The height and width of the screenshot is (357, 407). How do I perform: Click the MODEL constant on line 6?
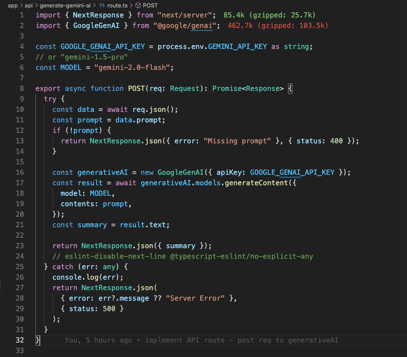click(x=71, y=67)
